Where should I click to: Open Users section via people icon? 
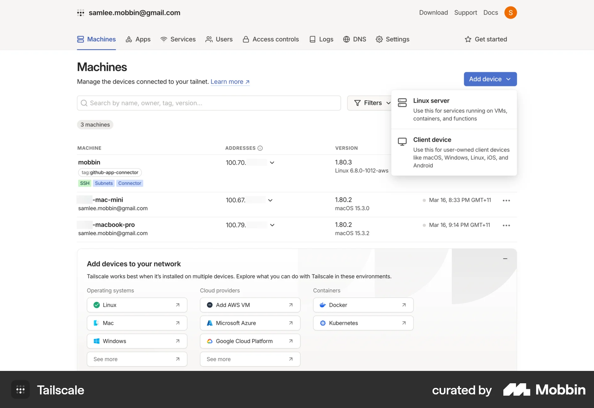(x=209, y=39)
